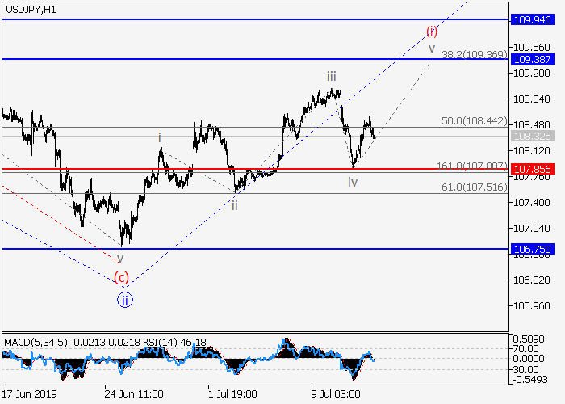Viewport: 565px width, 404px height.
Task: Click the 50.0(108.442) Fibonacci label
Action: click(x=474, y=120)
